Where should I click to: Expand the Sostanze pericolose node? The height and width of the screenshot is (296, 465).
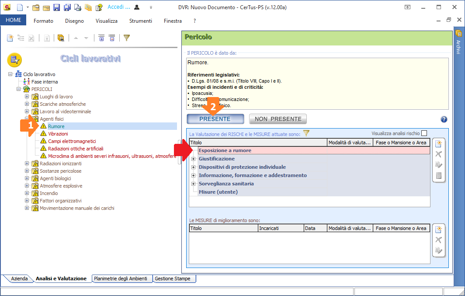pos(27,171)
